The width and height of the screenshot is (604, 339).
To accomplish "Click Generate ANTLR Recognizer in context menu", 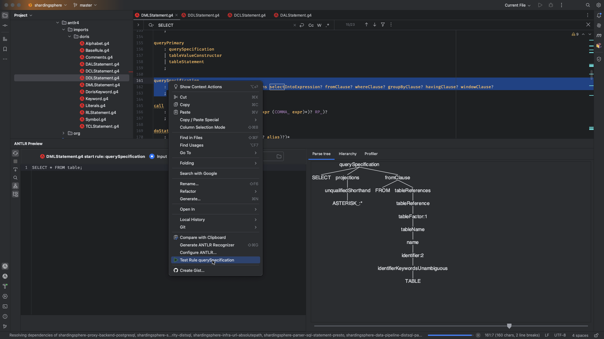I will (207, 245).
